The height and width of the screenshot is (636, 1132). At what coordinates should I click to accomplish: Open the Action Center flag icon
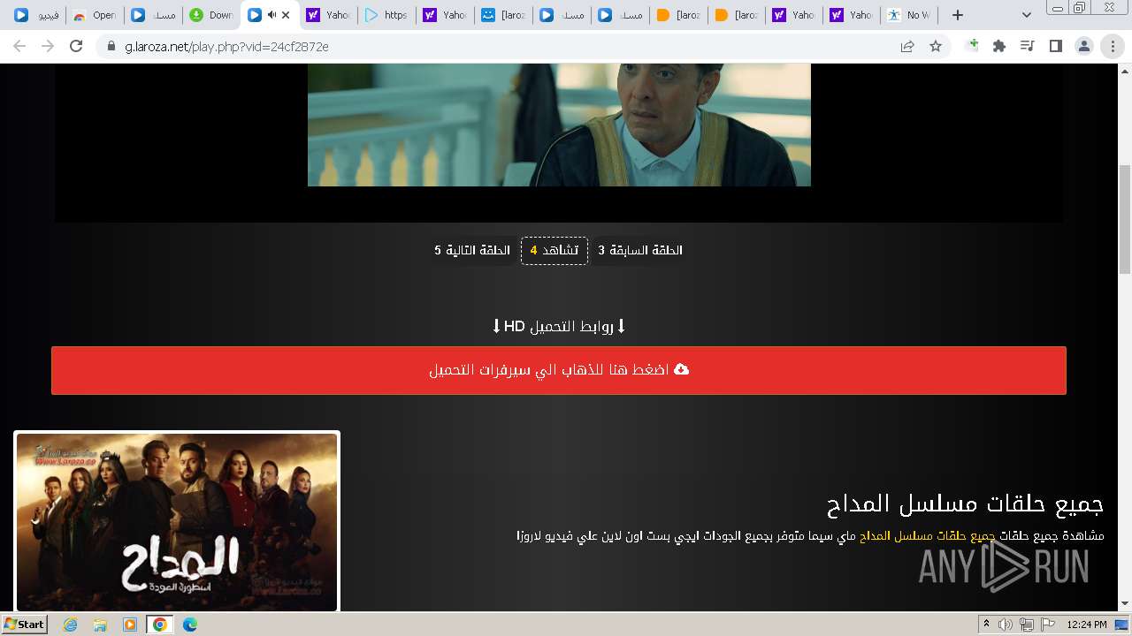[1048, 625]
